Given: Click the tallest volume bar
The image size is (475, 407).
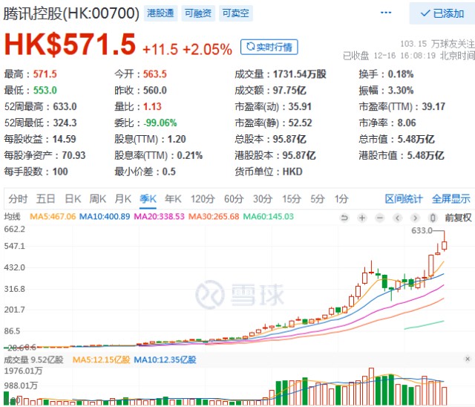Looking at the screenshot, I should [x=371, y=387].
